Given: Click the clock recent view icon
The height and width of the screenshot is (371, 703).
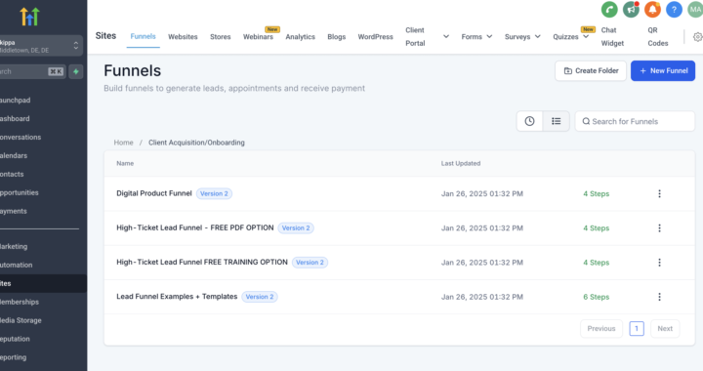Looking at the screenshot, I should pyautogui.click(x=529, y=121).
